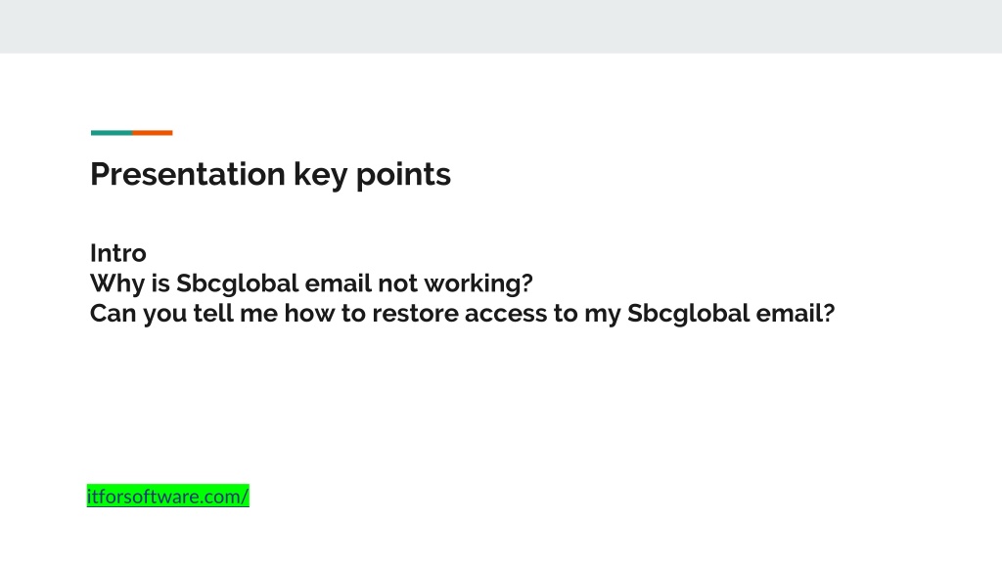Click the word 'working?' in the second line
Image resolution: width=1002 pixels, height=563 pixels.
[x=478, y=283]
